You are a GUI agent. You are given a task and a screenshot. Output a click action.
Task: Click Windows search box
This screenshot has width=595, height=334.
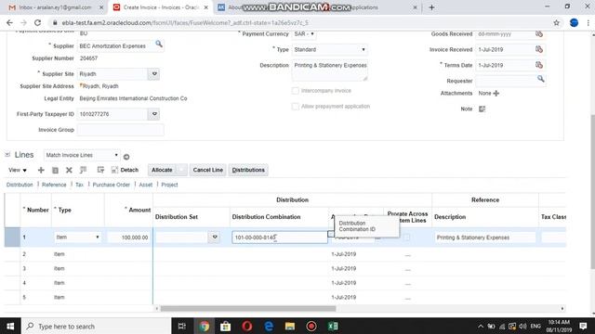pos(97,326)
